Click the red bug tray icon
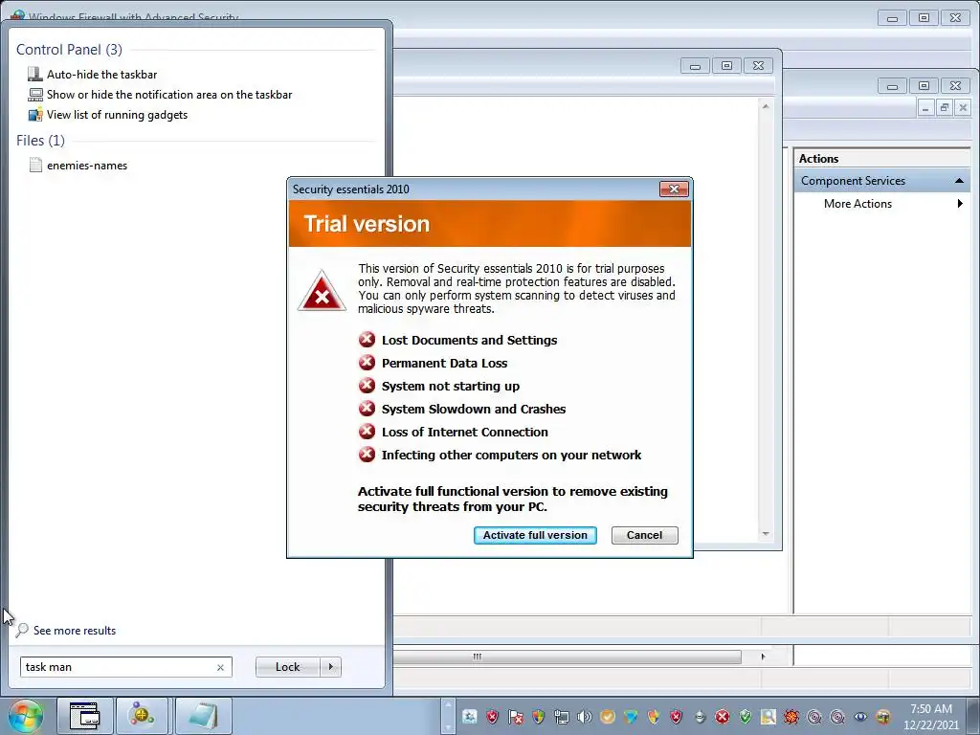 pos(791,717)
